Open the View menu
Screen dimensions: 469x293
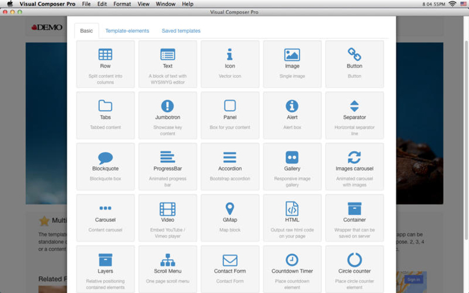coord(143,4)
